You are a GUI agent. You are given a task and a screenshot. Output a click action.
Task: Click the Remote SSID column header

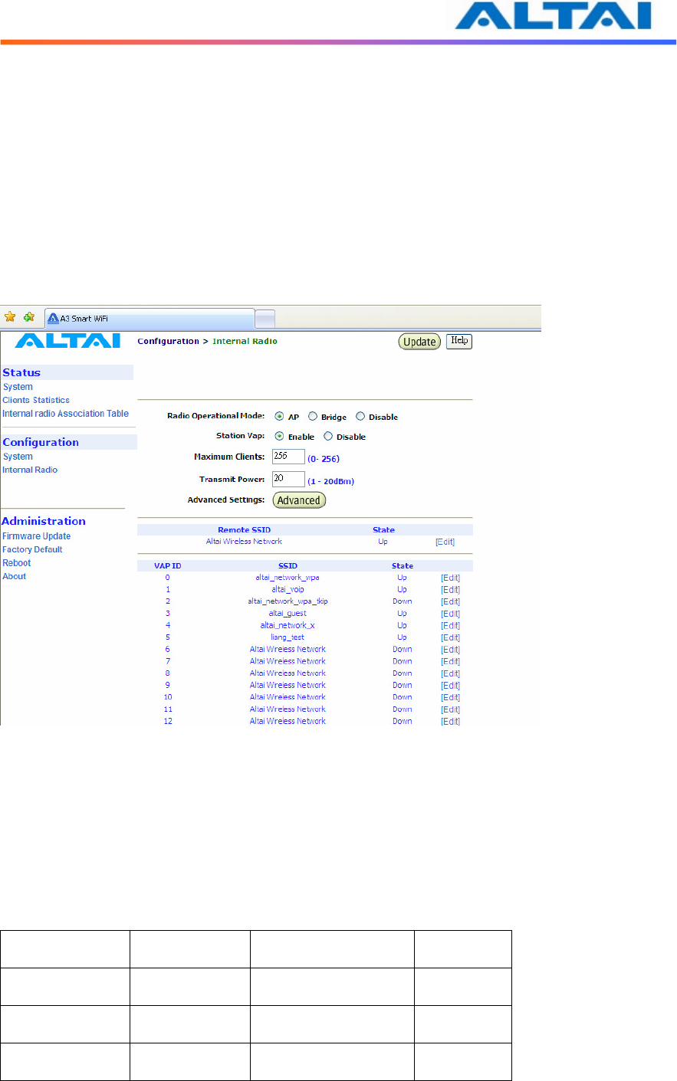click(244, 530)
